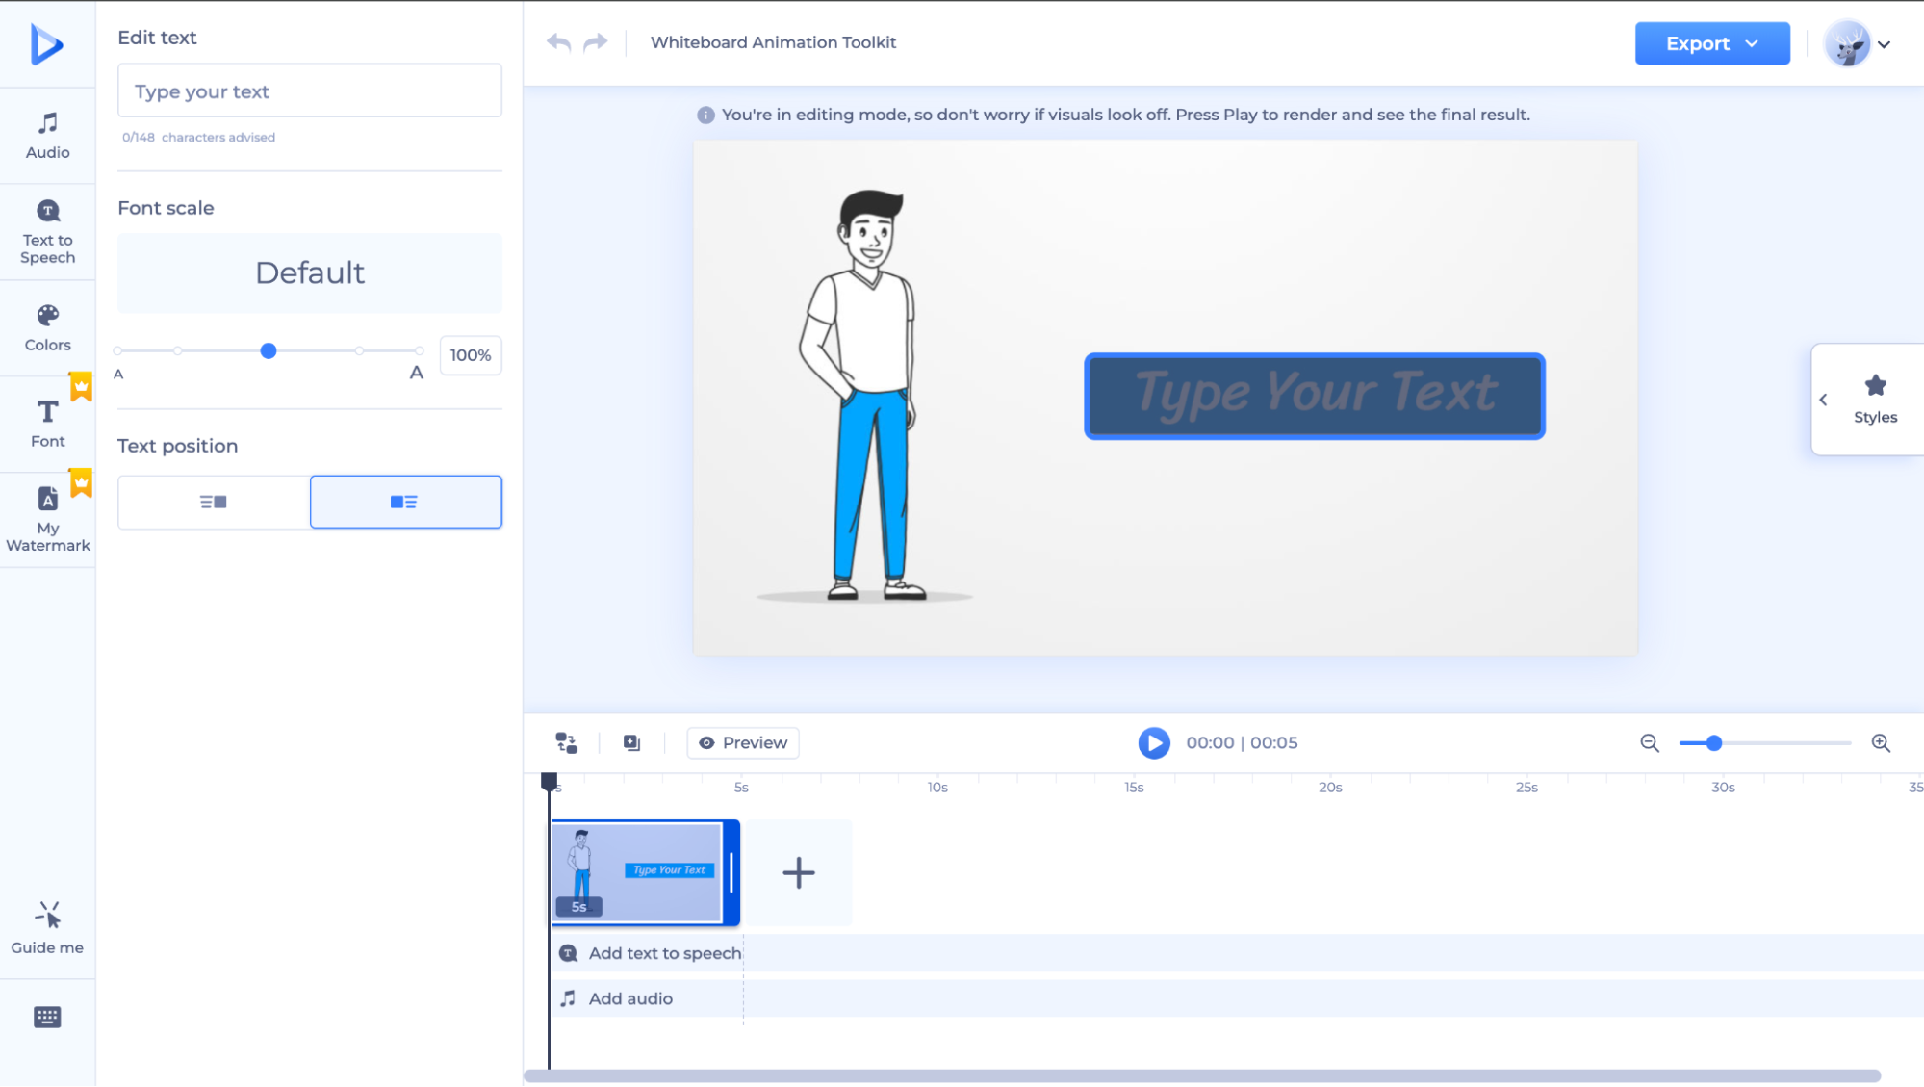1924x1087 pixels.
Task: Choose image-left text-right position option
Action: tap(405, 502)
